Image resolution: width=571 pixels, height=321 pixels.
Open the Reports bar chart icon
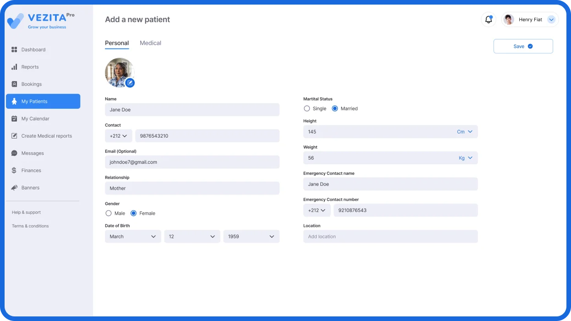pos(14,67)
